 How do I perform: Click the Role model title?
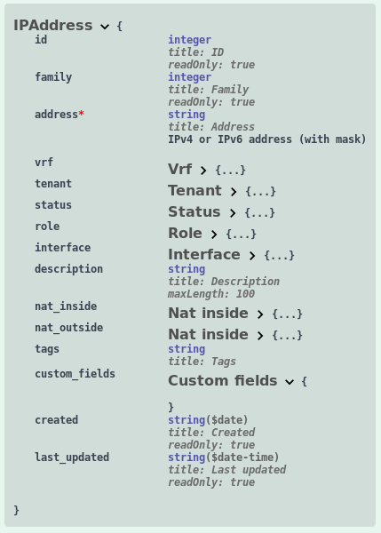[186, 233]
